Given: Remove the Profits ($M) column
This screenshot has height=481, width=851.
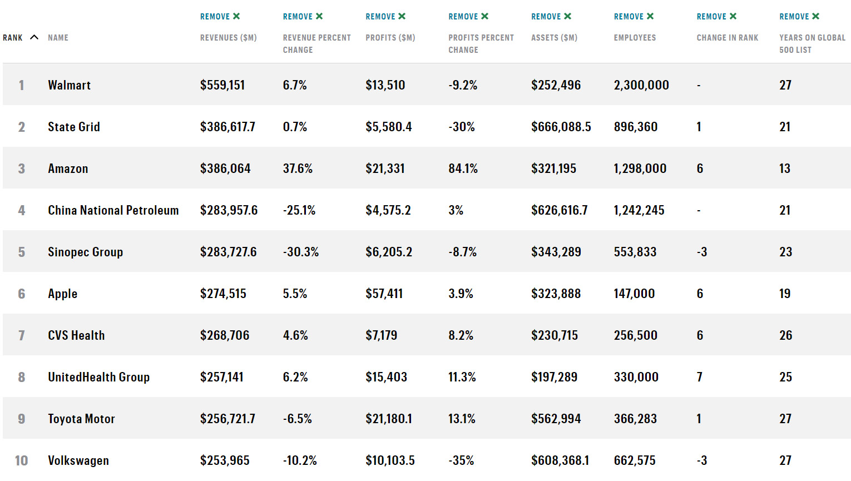Looking at the screenshot, I should point(385,17).
